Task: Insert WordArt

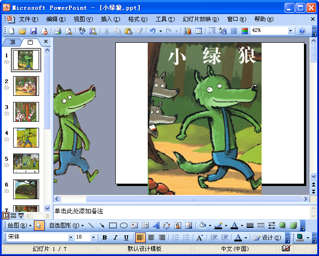Action: (156, 225)
